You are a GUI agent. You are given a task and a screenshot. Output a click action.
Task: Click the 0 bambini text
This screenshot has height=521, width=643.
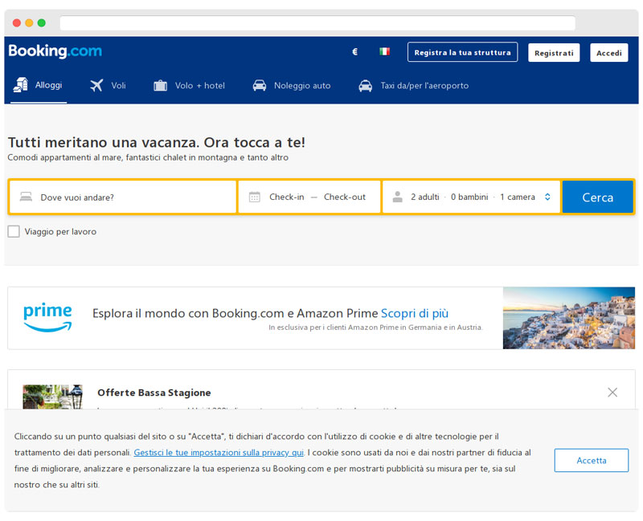469,197
